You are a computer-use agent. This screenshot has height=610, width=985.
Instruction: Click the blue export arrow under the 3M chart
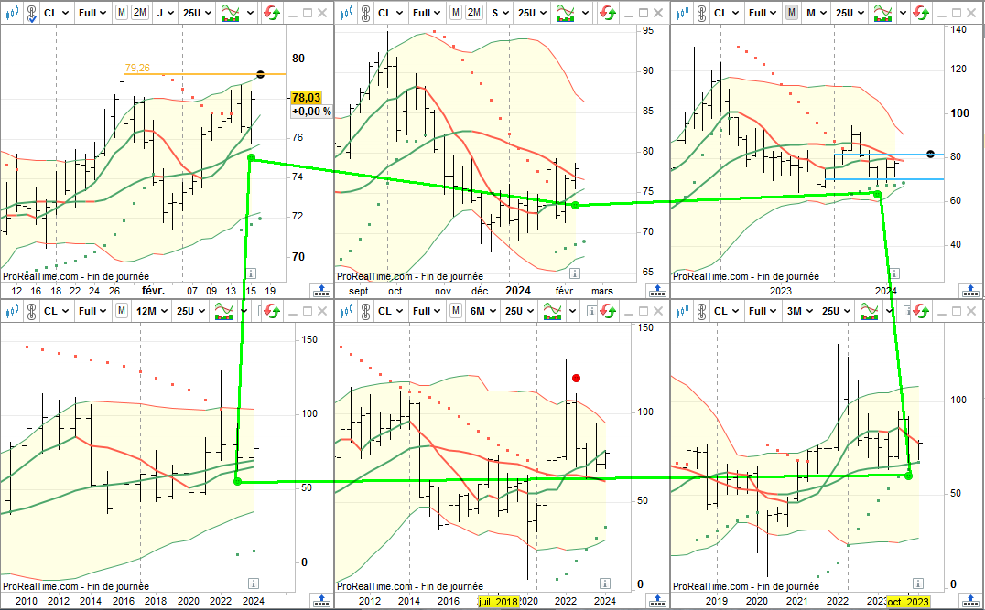click(x=971, y=601)
